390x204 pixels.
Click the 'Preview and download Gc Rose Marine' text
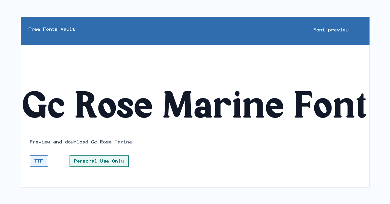click(x=81, y=142)
